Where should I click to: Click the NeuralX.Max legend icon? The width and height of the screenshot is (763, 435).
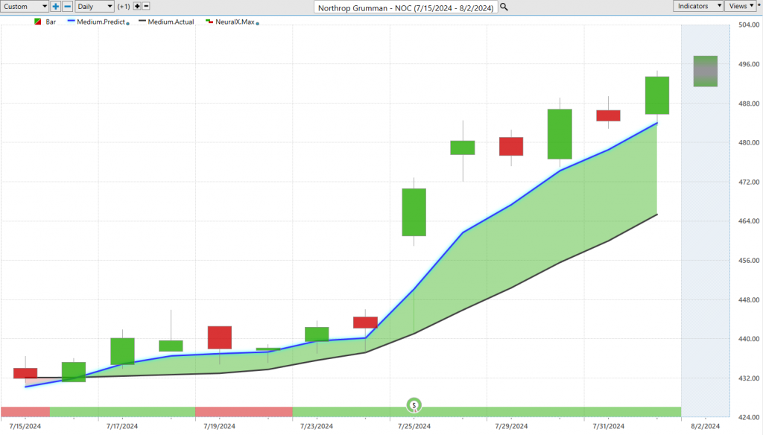209,22
